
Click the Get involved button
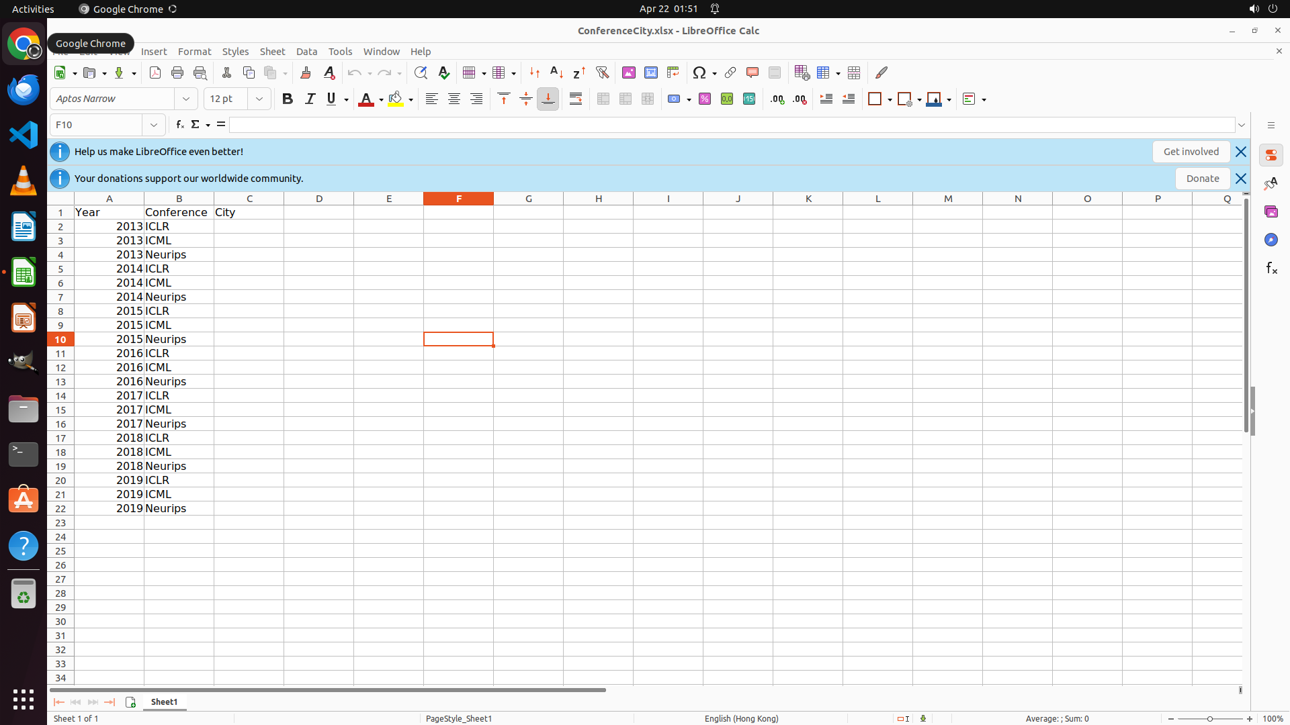tap(1191, 152)
